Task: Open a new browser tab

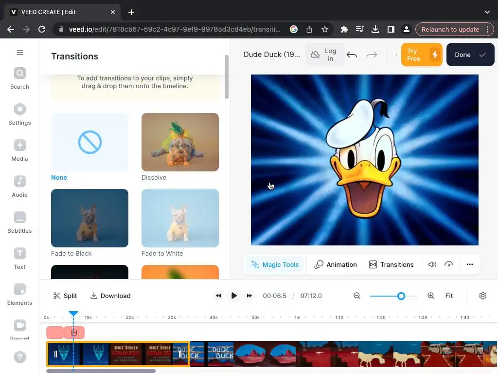Action: click(x=131, y=12)
